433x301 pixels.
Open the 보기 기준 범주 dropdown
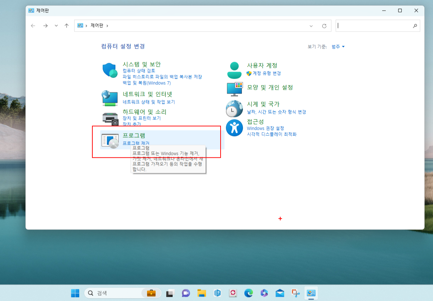tap(338, 47)
